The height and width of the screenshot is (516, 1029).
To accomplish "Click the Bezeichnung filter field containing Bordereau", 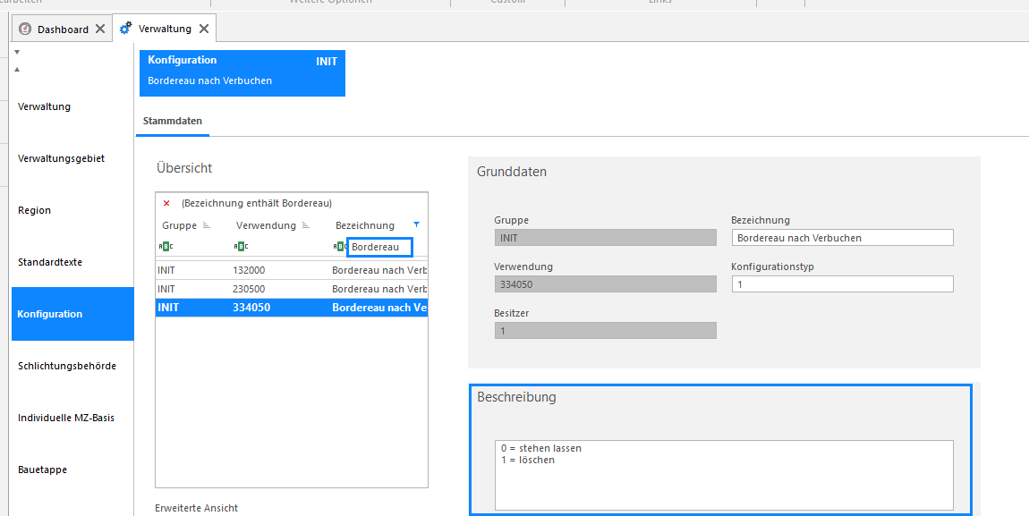I will 380,247.
